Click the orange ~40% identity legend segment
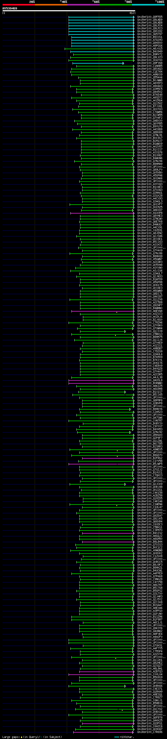This screenshot has width=167, height=739. point(51,5)
